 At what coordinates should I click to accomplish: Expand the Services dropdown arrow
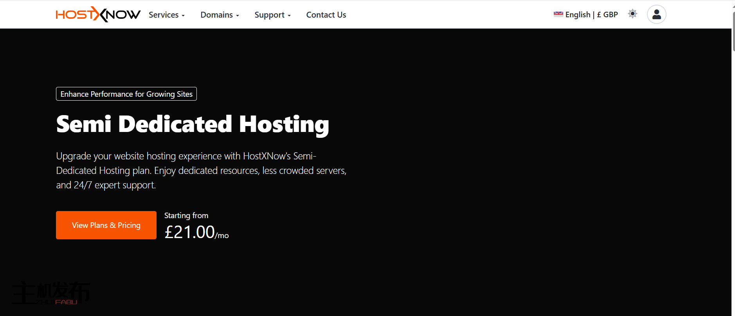click(x=183, y=16)
